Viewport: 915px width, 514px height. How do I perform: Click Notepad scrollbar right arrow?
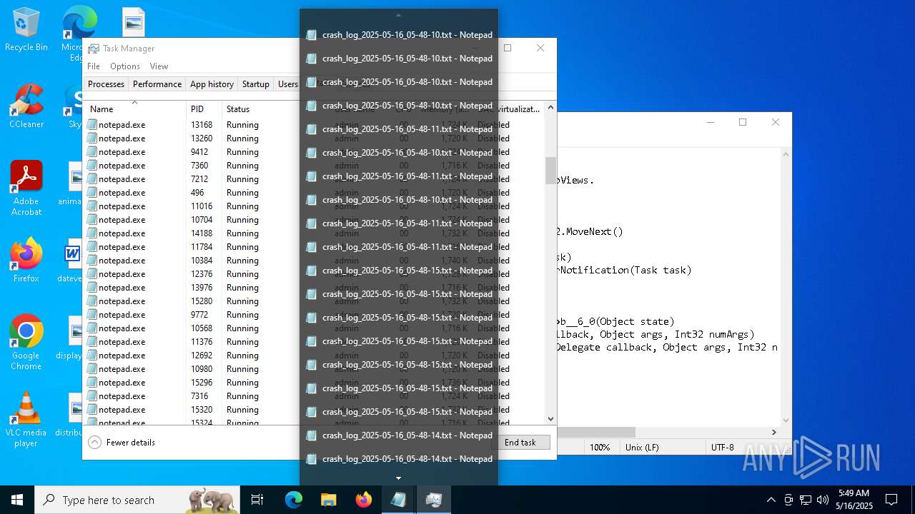(773, 432)
